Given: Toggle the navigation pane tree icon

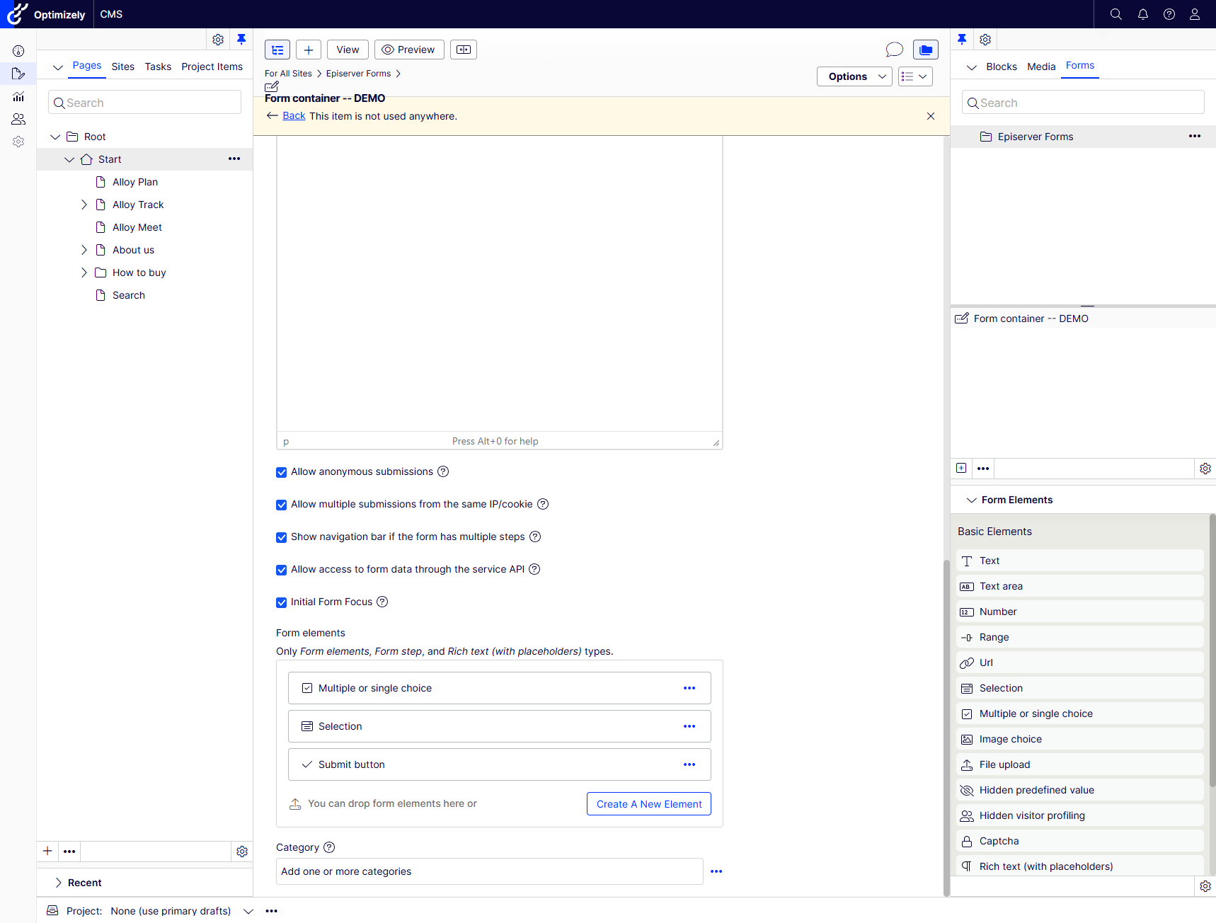Looking at the screenshot, I should click(277, 50).
